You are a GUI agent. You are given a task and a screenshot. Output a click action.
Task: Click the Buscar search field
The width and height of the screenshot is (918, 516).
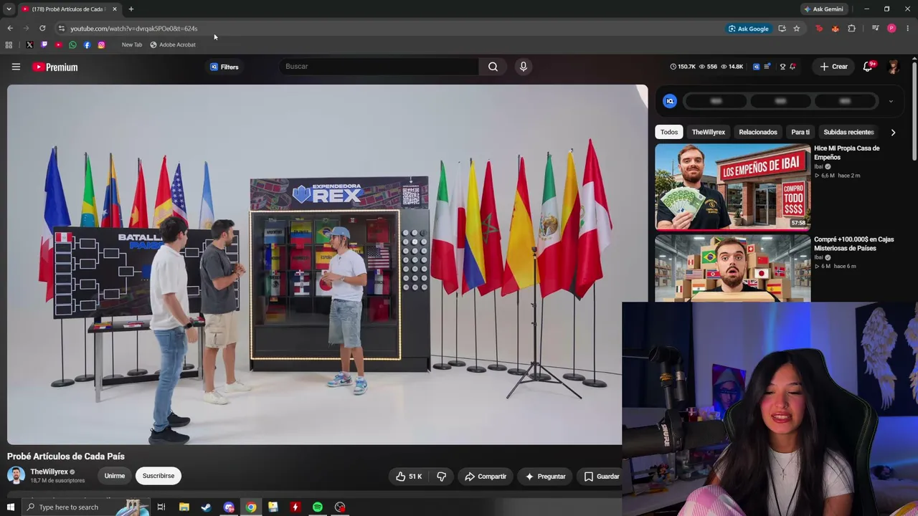click(x=379, y=67)
